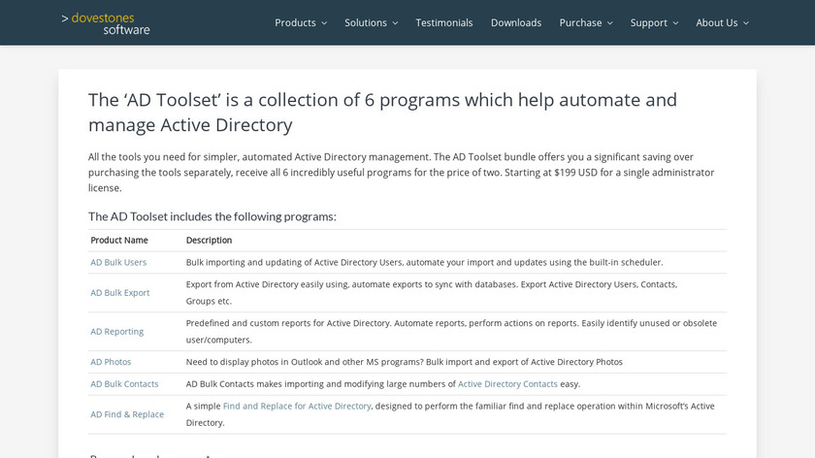The image size is (815, 458).
Task: Click the AD Bulk Export description text
Action: tap(432, 293)
